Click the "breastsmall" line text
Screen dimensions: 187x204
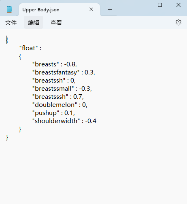coord(62,89)
